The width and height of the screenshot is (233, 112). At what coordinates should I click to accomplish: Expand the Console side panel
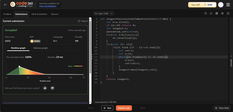click(x=231, y=61)
